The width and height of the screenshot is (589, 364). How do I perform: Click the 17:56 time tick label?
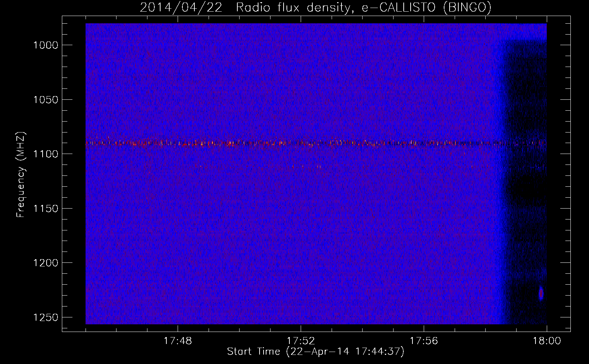[x=424, y=341]
